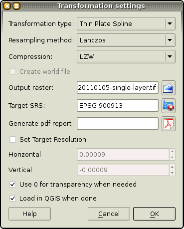Open the Transformation type dropdown
Viewport: 184px width, 229px height.
[126, 23]
